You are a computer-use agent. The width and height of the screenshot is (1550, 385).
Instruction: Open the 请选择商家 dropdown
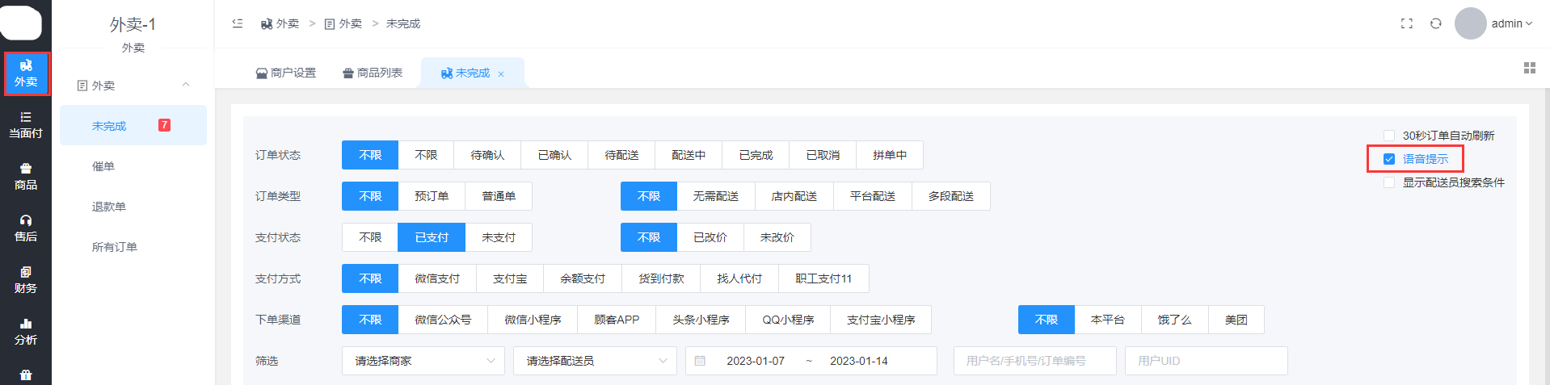(x=423, y=361)
